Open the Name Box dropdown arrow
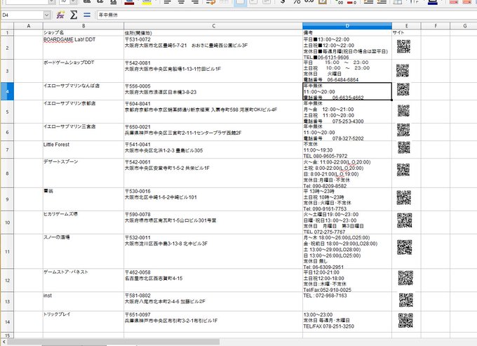This screenshot has width=477, height=346. [47, 15]
